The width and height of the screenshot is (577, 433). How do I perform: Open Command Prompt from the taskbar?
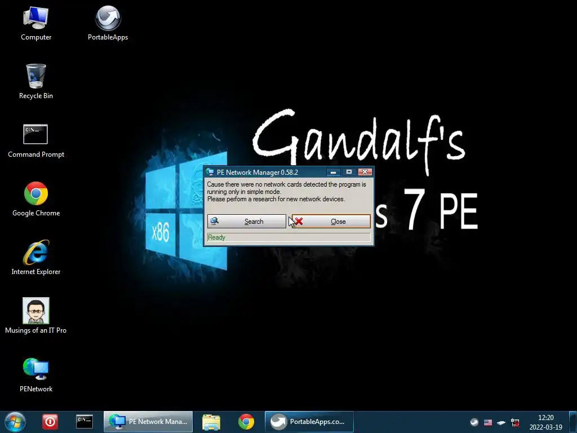[85, 422]
